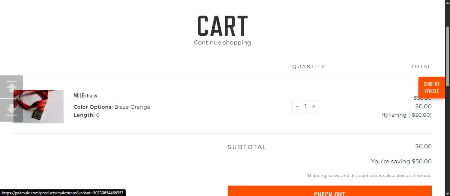
Task: Click the jump-to-bottom arrow icon
Action: point(11,110)
